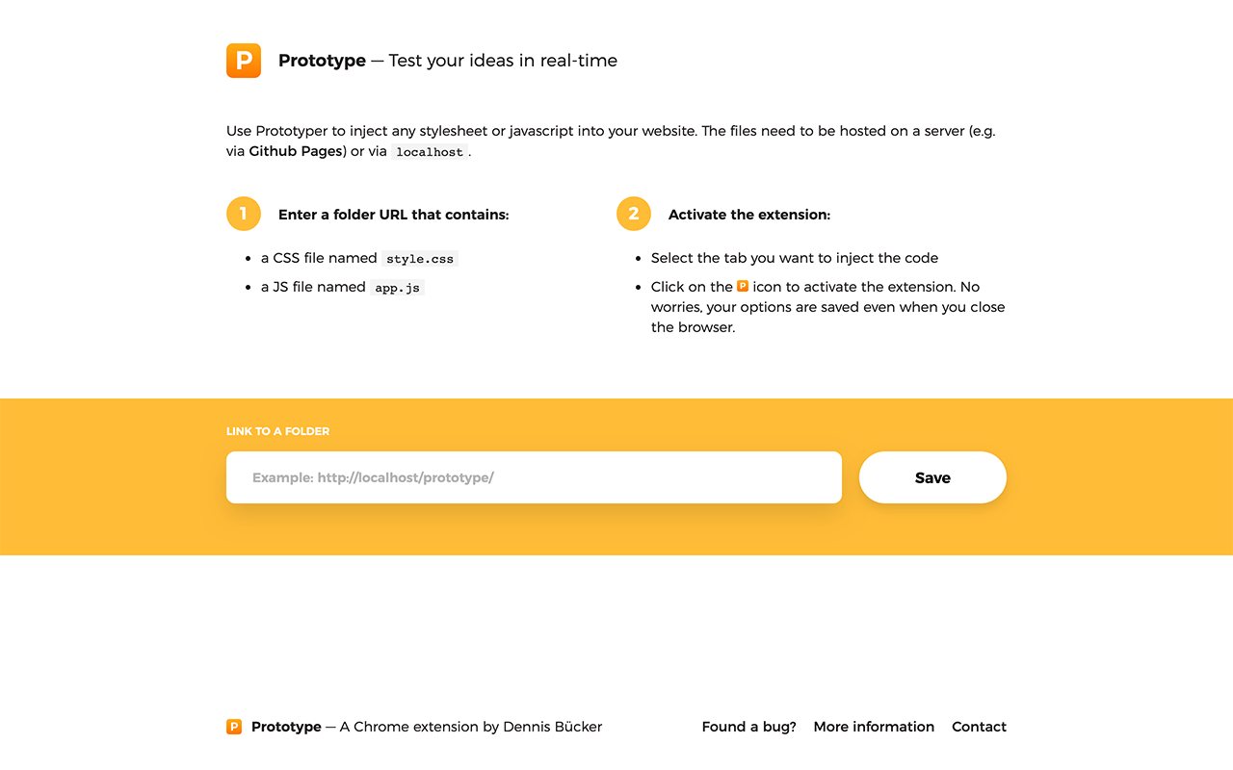Click the Contact link

tap(979, 726)
